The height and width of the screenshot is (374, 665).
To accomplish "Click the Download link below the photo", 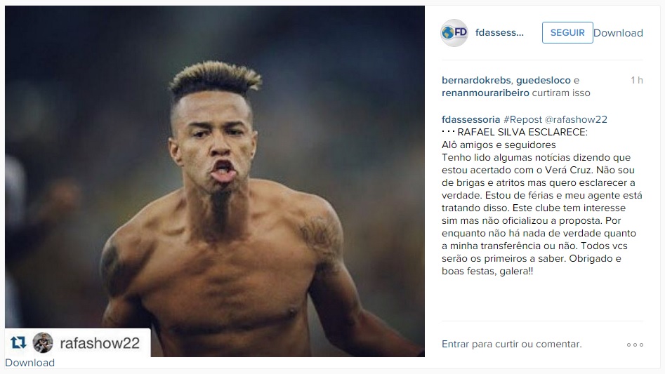I will [x=29, y=363].
